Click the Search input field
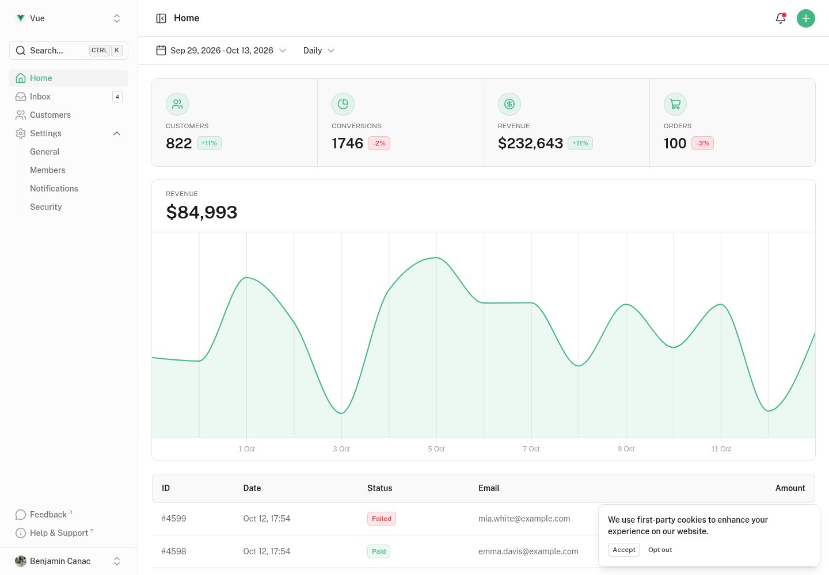Image resolution: width=829 pixels, height=575 pixels. [69, 51]
